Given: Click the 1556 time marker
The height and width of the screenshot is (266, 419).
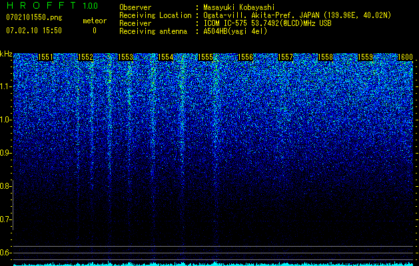Looking at the screenshot, I should 246,57.
